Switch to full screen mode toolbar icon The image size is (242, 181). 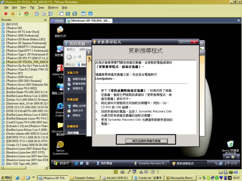[68, 14]
